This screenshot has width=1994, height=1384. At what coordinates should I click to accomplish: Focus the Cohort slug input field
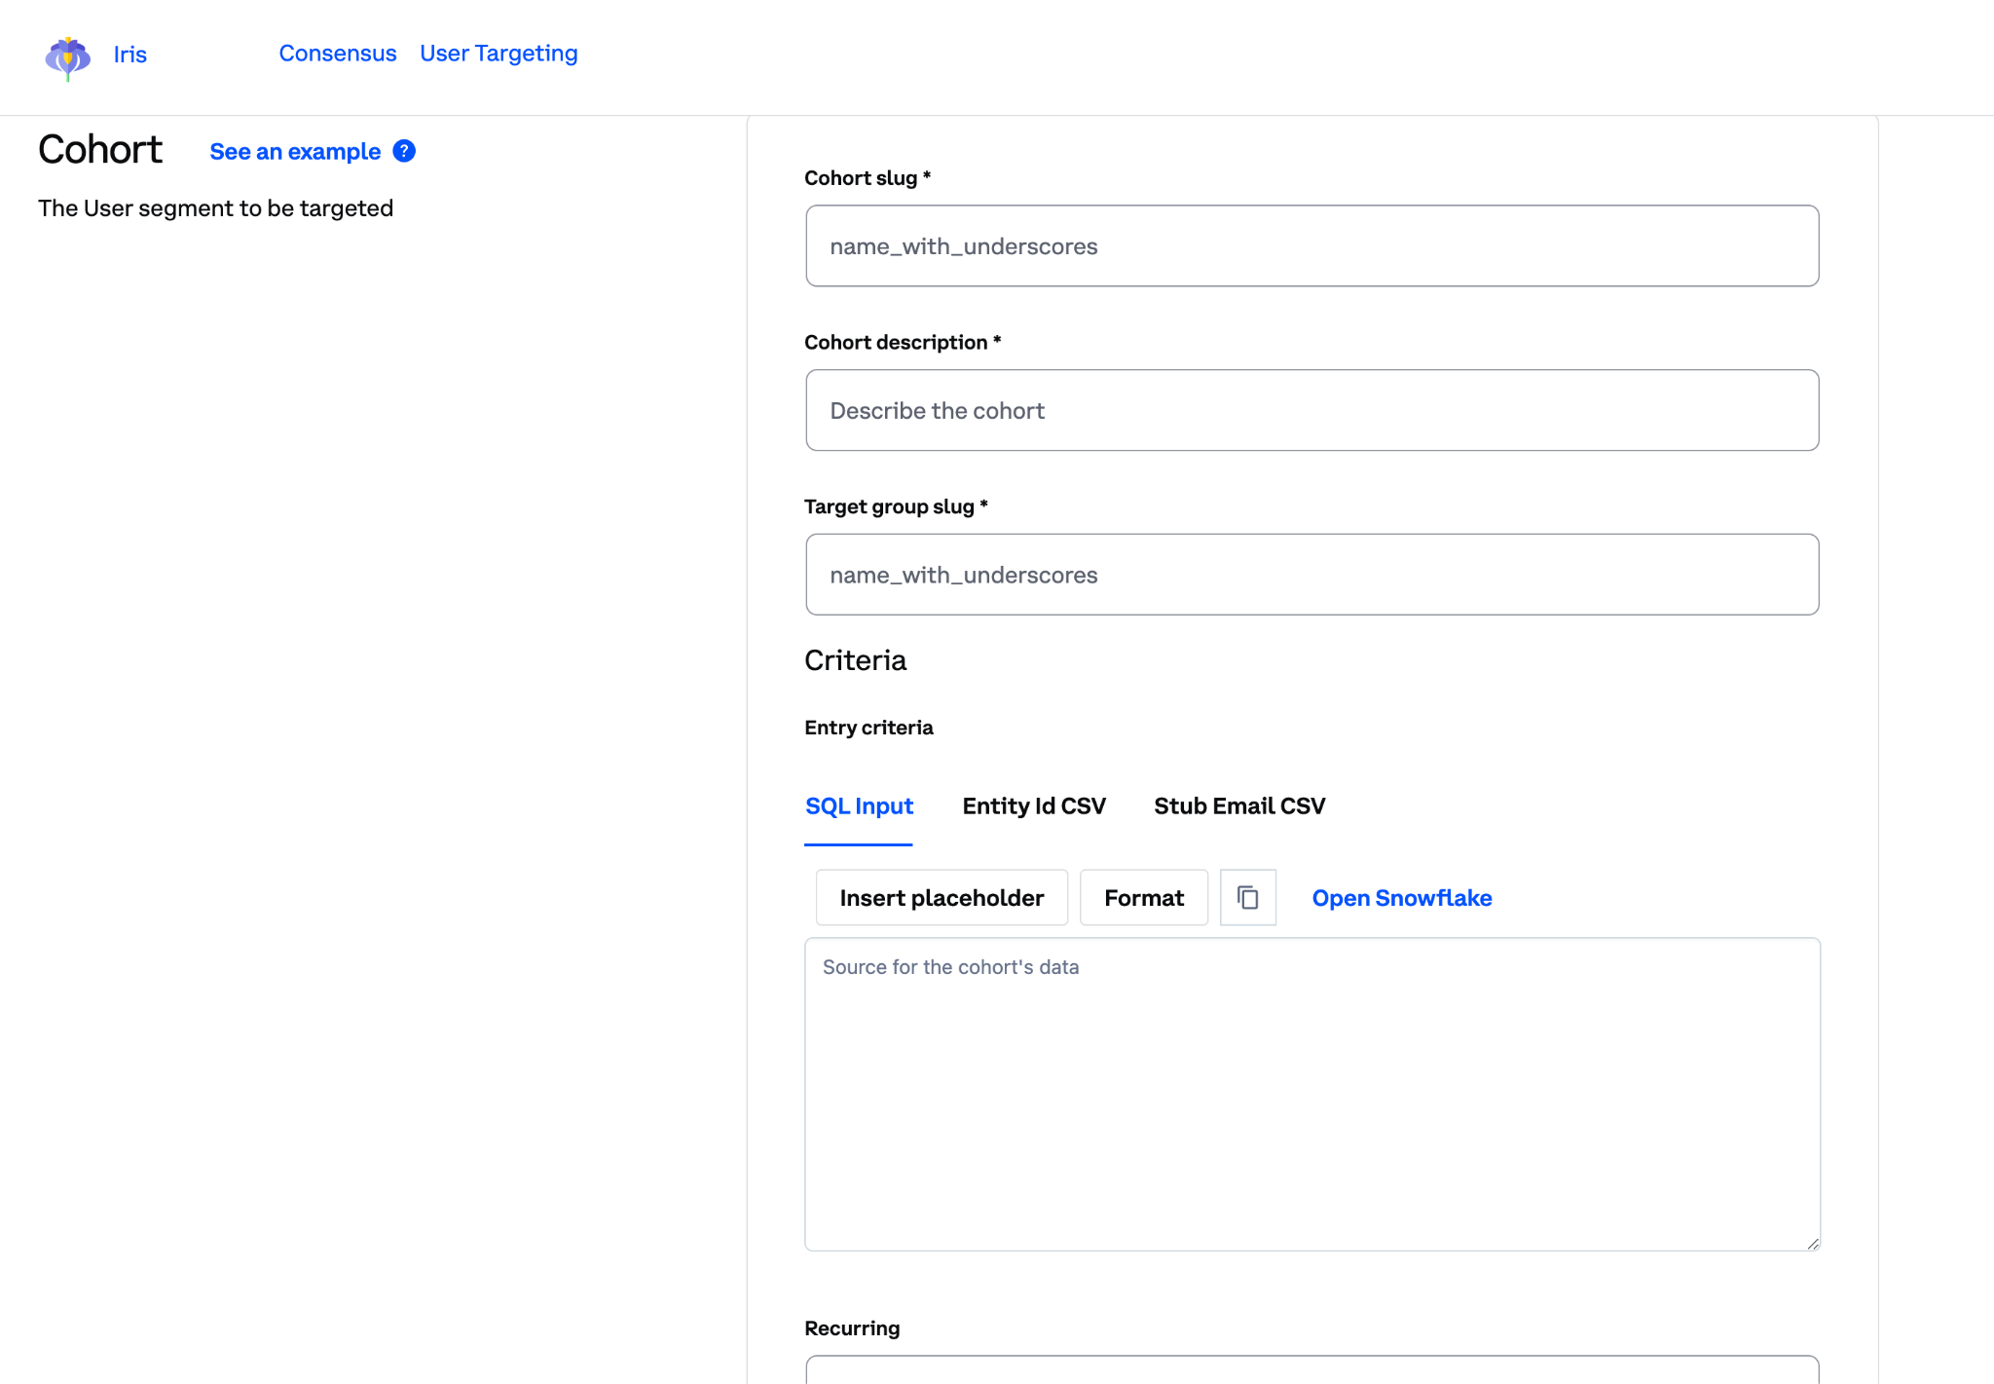(1311, 245)
